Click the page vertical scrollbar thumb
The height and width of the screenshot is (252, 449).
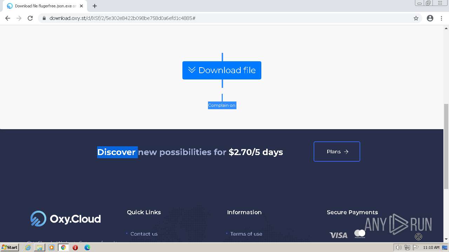(x=446, y=146)
